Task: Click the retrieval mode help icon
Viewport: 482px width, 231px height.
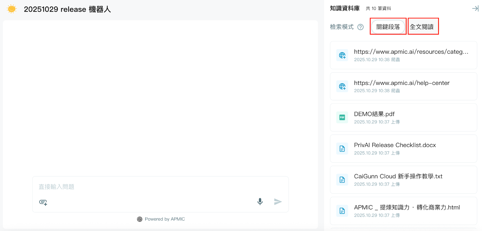Action: coord(360,27)
